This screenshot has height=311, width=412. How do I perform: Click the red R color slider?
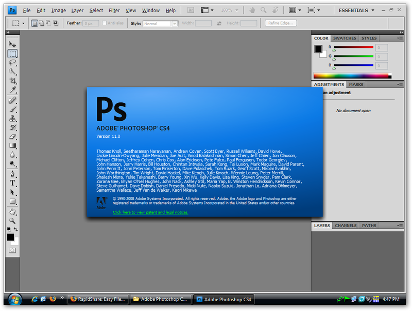point(353,47)
